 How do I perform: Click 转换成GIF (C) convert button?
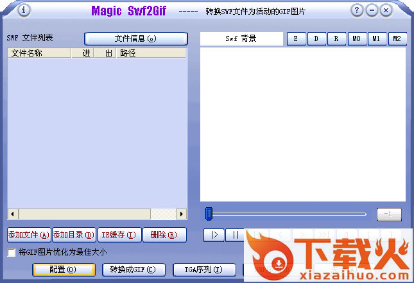tap(134, 270)
